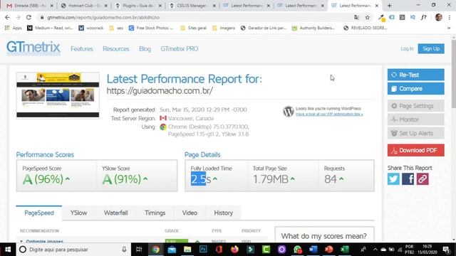The width and height of the screenshot is (456, 256).
Task: Click the Log In link
Action: pos(407,49)
